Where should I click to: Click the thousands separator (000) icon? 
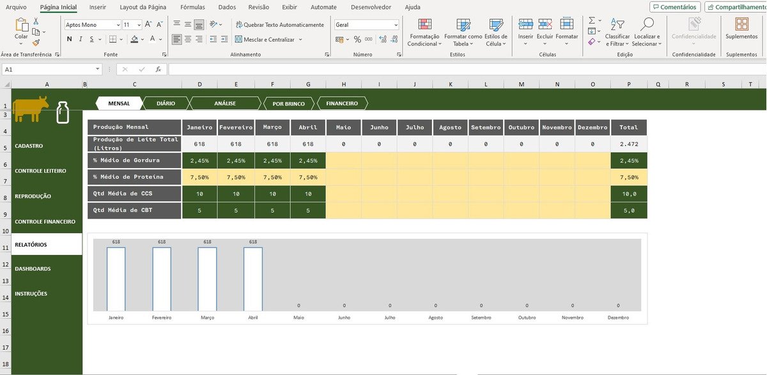[x=369, y=39]
